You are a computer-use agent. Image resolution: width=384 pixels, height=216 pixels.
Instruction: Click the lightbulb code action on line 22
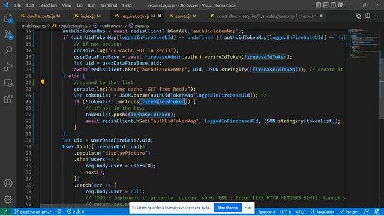[x=43, y=82]
